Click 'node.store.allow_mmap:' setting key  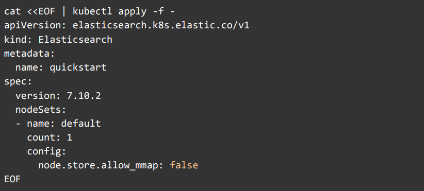(101, 165)
